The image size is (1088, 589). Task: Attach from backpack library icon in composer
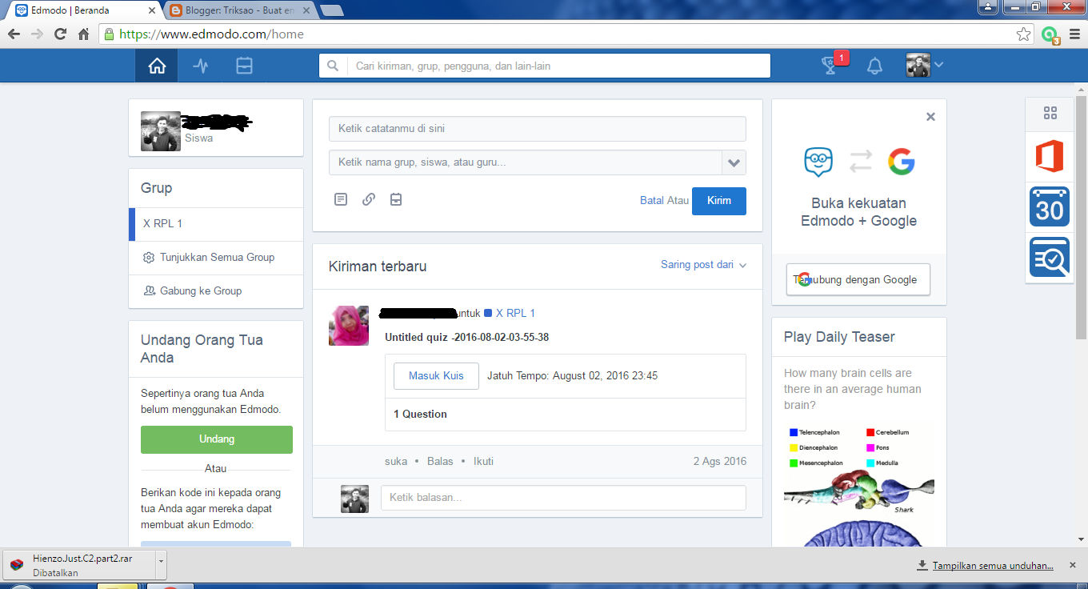pos(396,199)
